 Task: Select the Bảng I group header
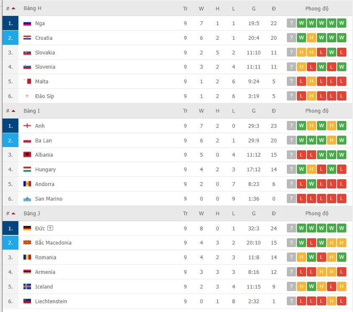coord(31,111)
